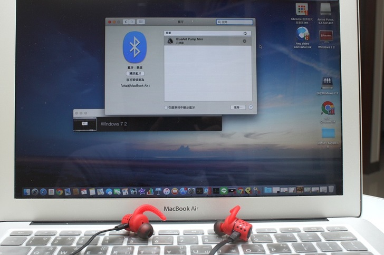Open Keynote podium icon in the Dock
The height and width of the screenshot is (255, 384).
158,191
